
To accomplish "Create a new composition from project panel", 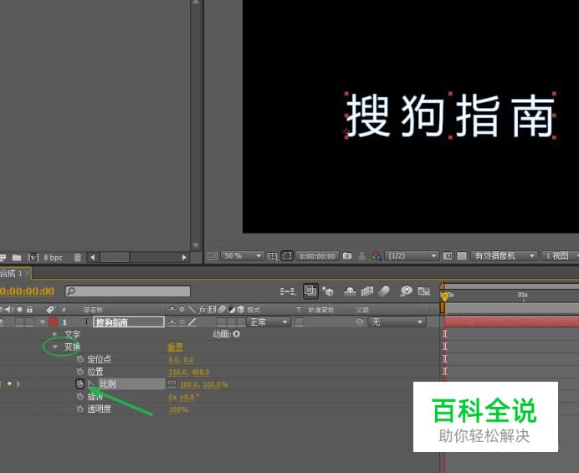I will coord(33,257).
